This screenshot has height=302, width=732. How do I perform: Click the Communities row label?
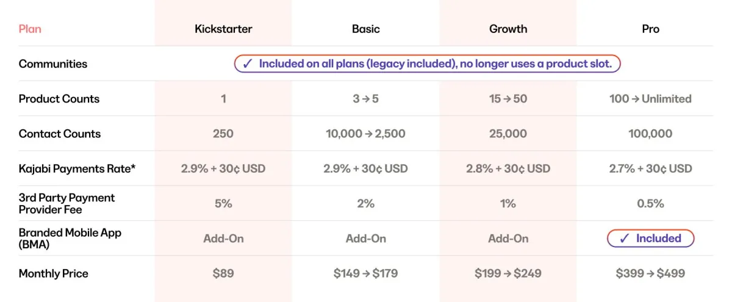[x=53, y=64]
